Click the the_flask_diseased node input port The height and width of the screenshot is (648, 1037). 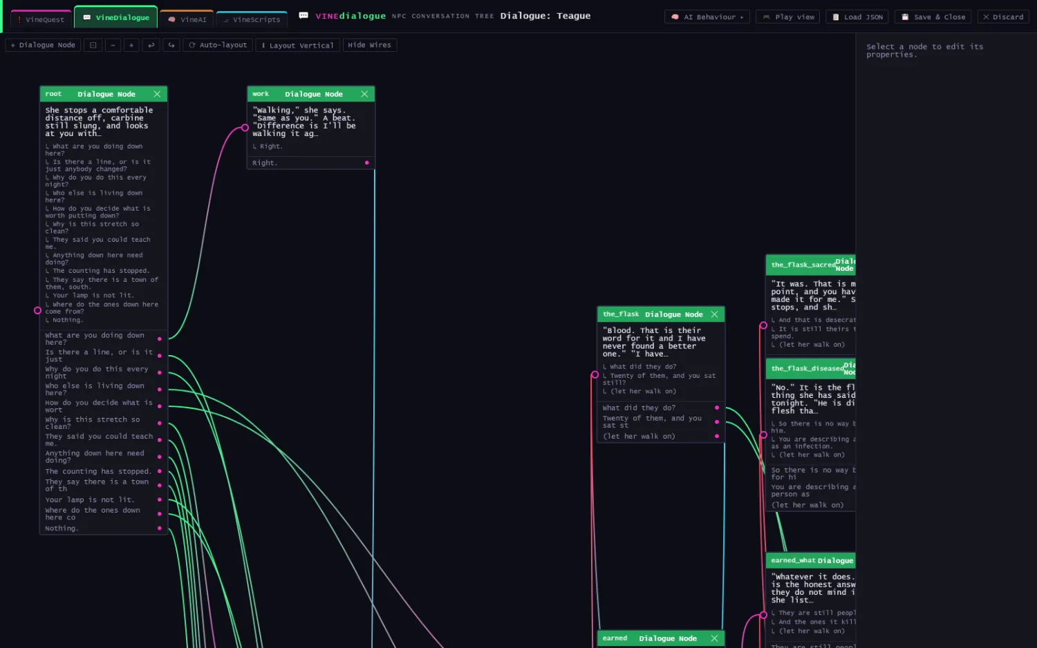[x=763, y=435]
